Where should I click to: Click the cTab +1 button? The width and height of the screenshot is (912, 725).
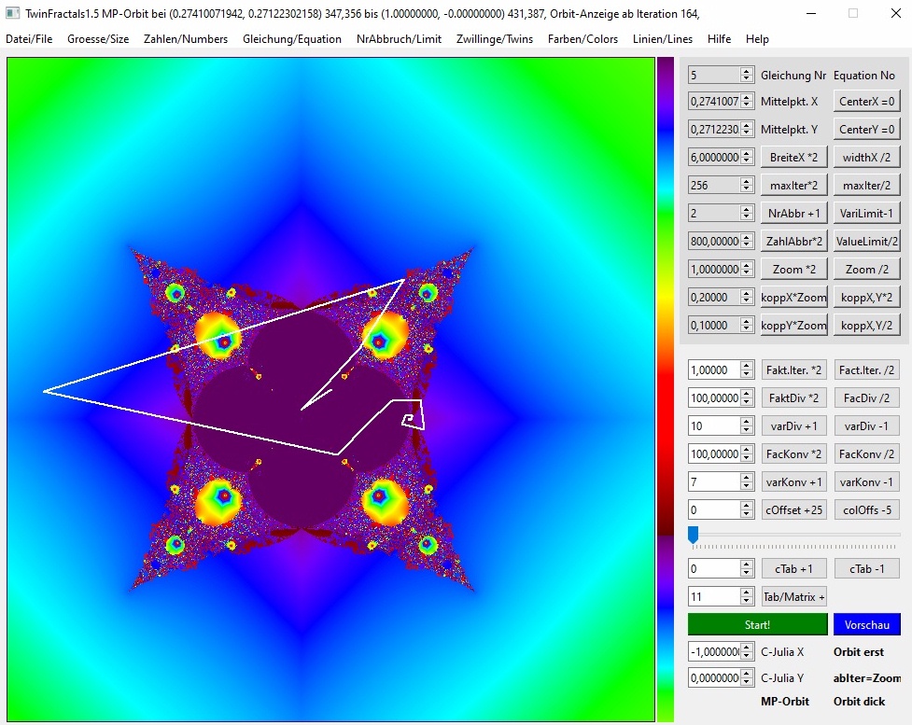794,568
